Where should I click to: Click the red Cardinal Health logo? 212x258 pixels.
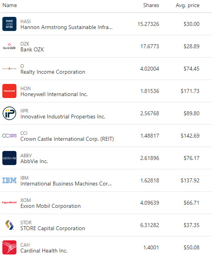(x=9, y=247)
